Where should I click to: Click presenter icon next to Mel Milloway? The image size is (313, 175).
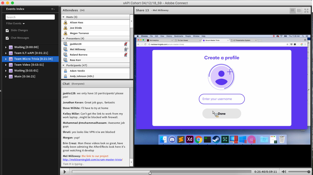65,49
